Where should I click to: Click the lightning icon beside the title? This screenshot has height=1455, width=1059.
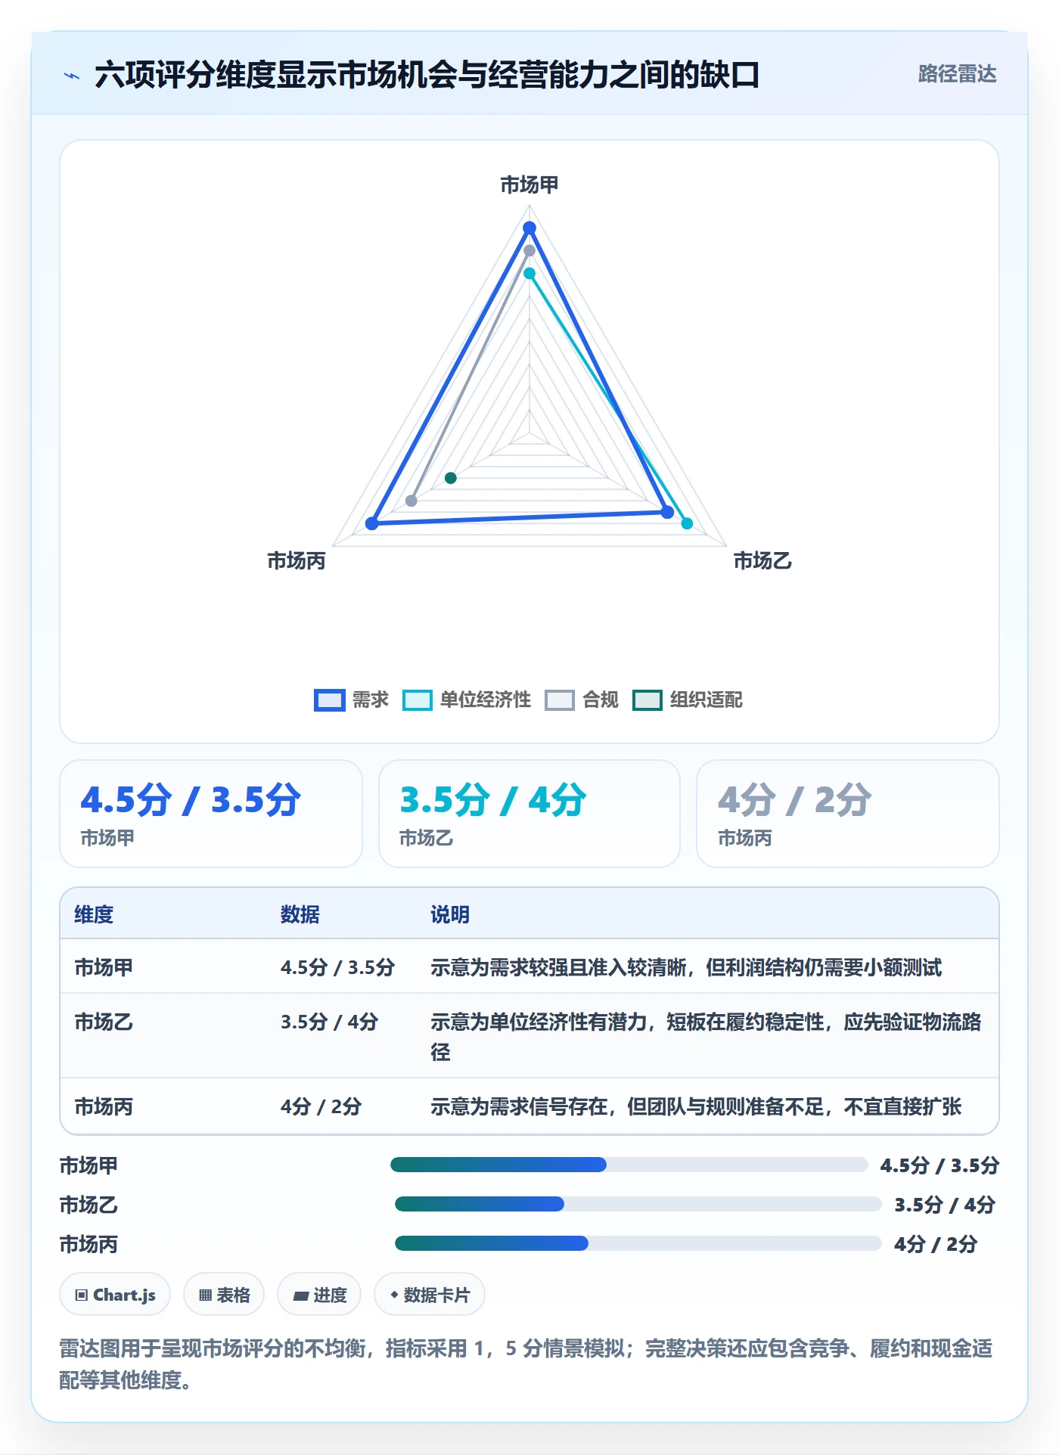(72, 76)
